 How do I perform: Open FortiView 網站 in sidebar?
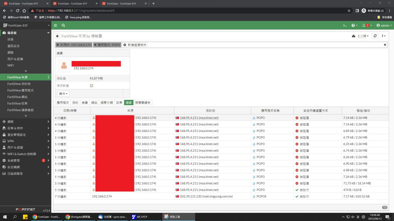tap(17, 97)
